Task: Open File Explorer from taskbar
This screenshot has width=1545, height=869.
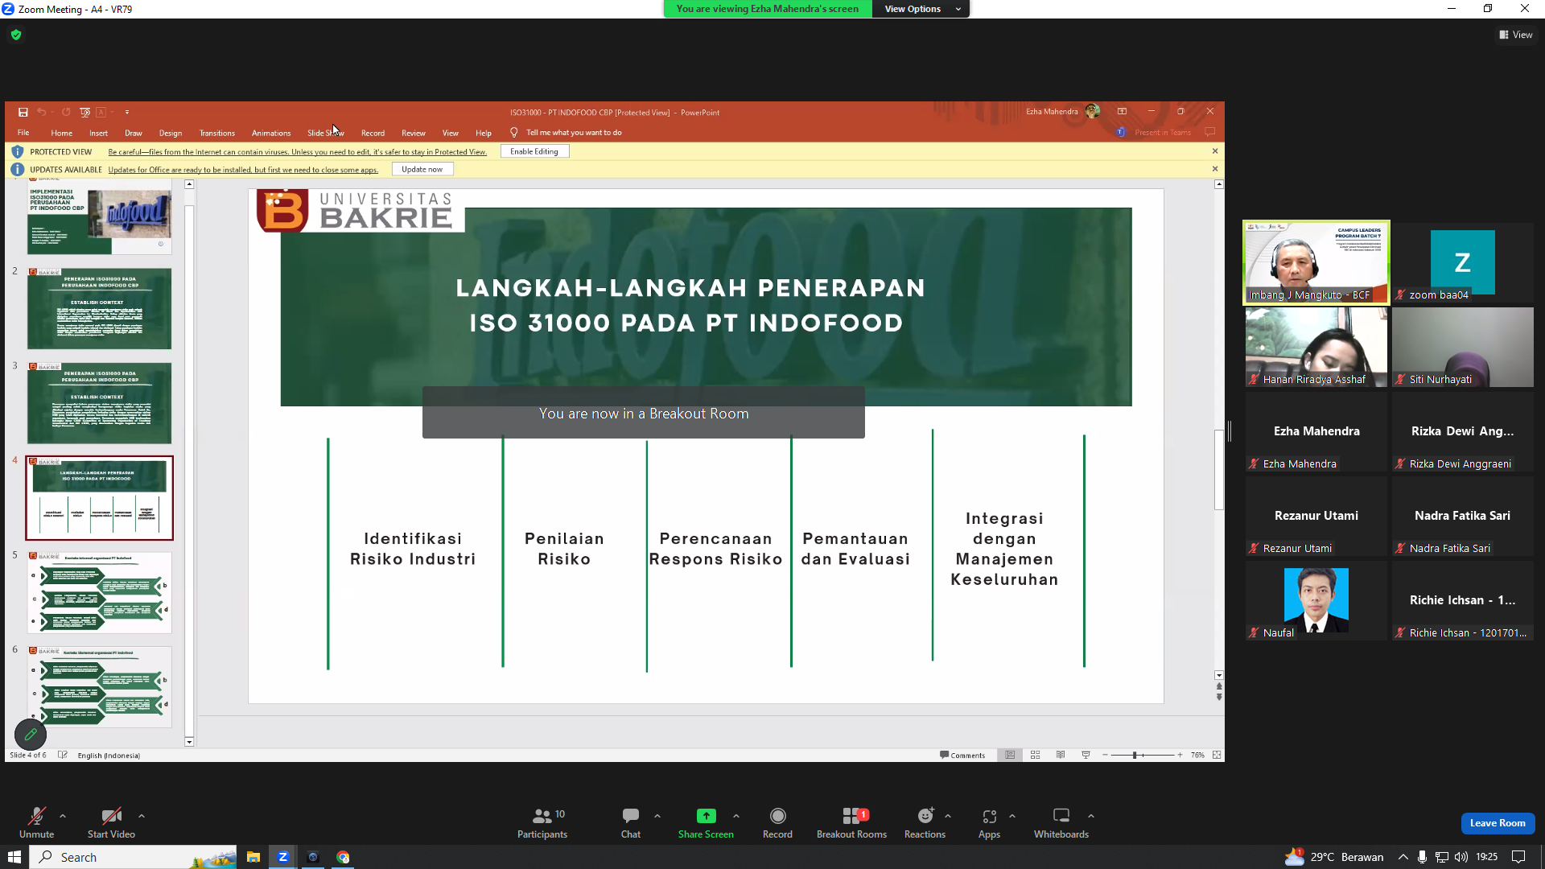Action: click(253, 857)
